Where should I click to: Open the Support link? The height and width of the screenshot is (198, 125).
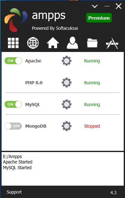point(14,192)
